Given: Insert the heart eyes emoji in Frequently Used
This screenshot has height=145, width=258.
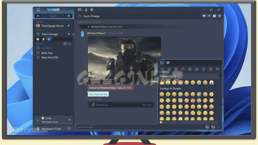Looking at the screenshot, I should 180,82.
